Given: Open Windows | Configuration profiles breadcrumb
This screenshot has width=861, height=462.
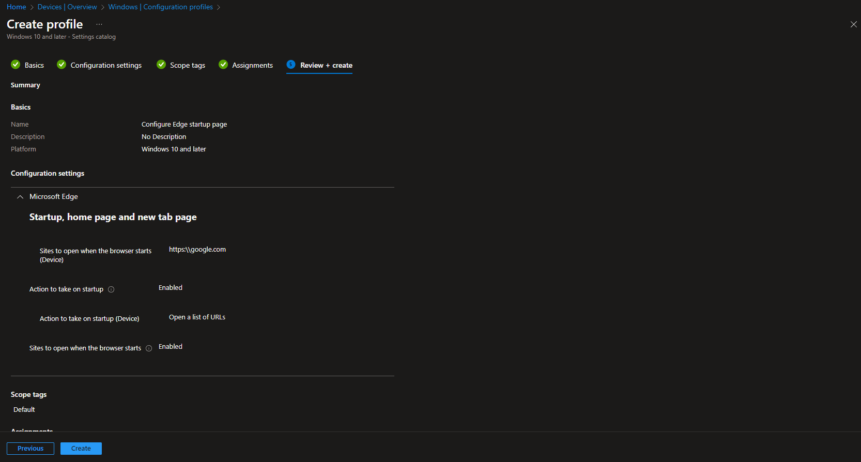Looking at the screenshot, I should tap(160, 7).
